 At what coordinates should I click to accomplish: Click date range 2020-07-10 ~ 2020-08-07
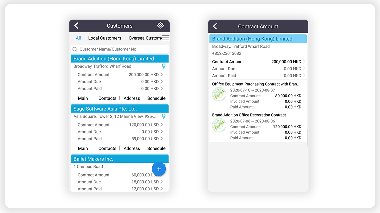point(253,90)
